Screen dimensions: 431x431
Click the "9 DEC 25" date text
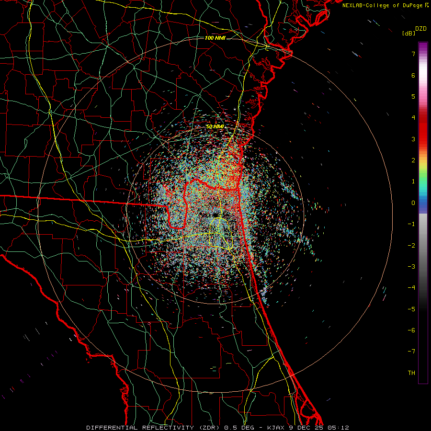click(x=306, y=428)
